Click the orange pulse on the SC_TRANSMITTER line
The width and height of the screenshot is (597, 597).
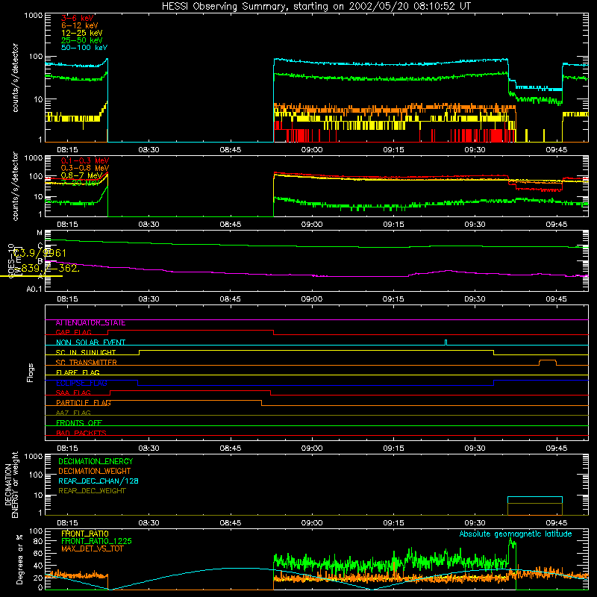[548, 362]
